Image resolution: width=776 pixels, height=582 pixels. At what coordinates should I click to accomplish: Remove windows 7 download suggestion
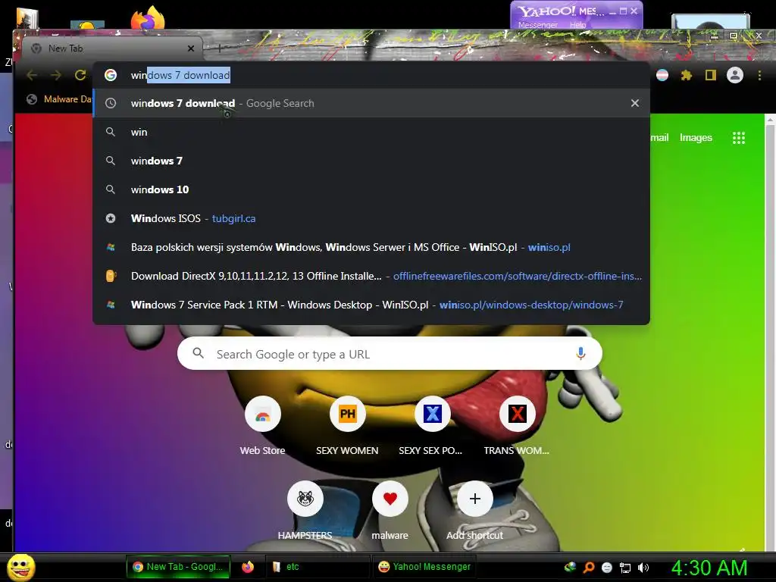pyautogui.click(x=635, y=103)
